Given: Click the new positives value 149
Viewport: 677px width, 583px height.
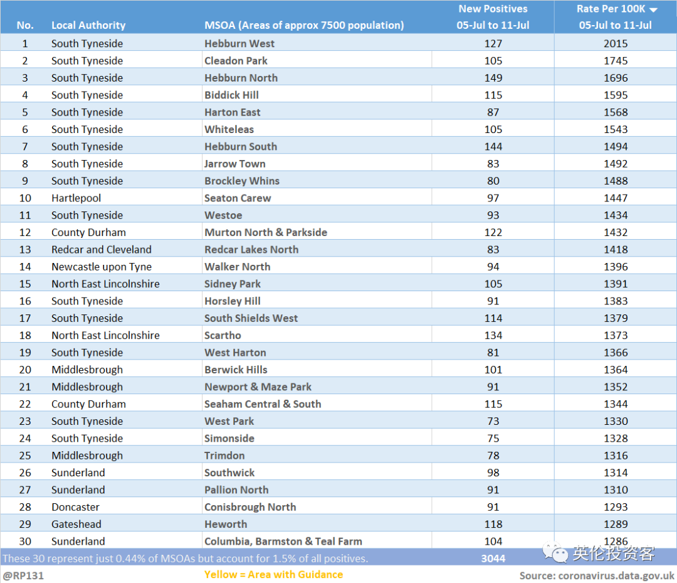Looking at the screenshot, I should [493, 78].
